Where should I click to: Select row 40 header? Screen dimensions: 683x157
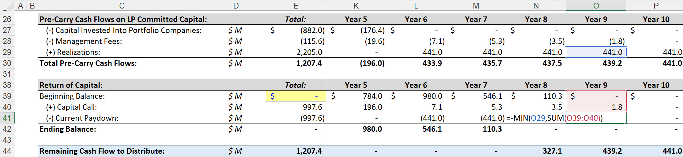(x=7, y=107)
